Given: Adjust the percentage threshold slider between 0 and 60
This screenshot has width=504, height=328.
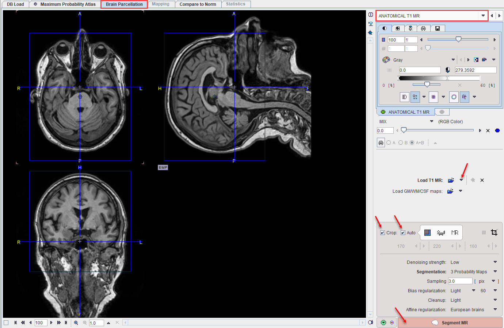Looking at the screenshot, I should tap(427, 85).
